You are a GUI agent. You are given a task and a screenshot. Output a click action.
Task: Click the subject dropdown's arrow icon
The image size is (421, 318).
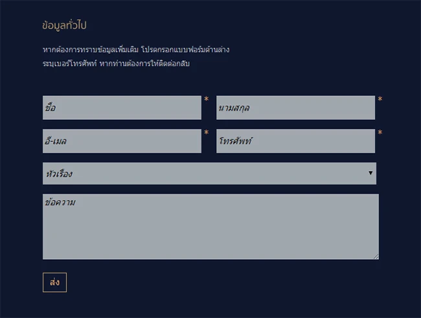click(x=370, y=173)
